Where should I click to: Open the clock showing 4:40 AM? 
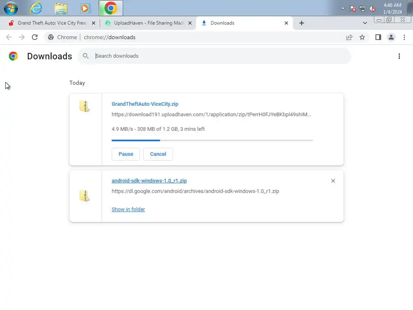[392, 8]
